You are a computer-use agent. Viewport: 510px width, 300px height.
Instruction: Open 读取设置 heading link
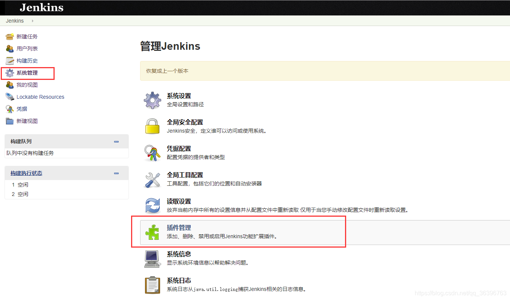(x=179, y=202)
